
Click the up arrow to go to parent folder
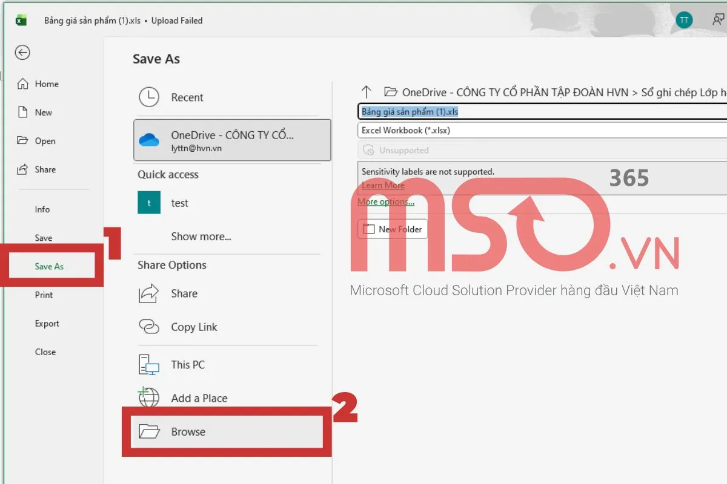click(x=367, y=92)
